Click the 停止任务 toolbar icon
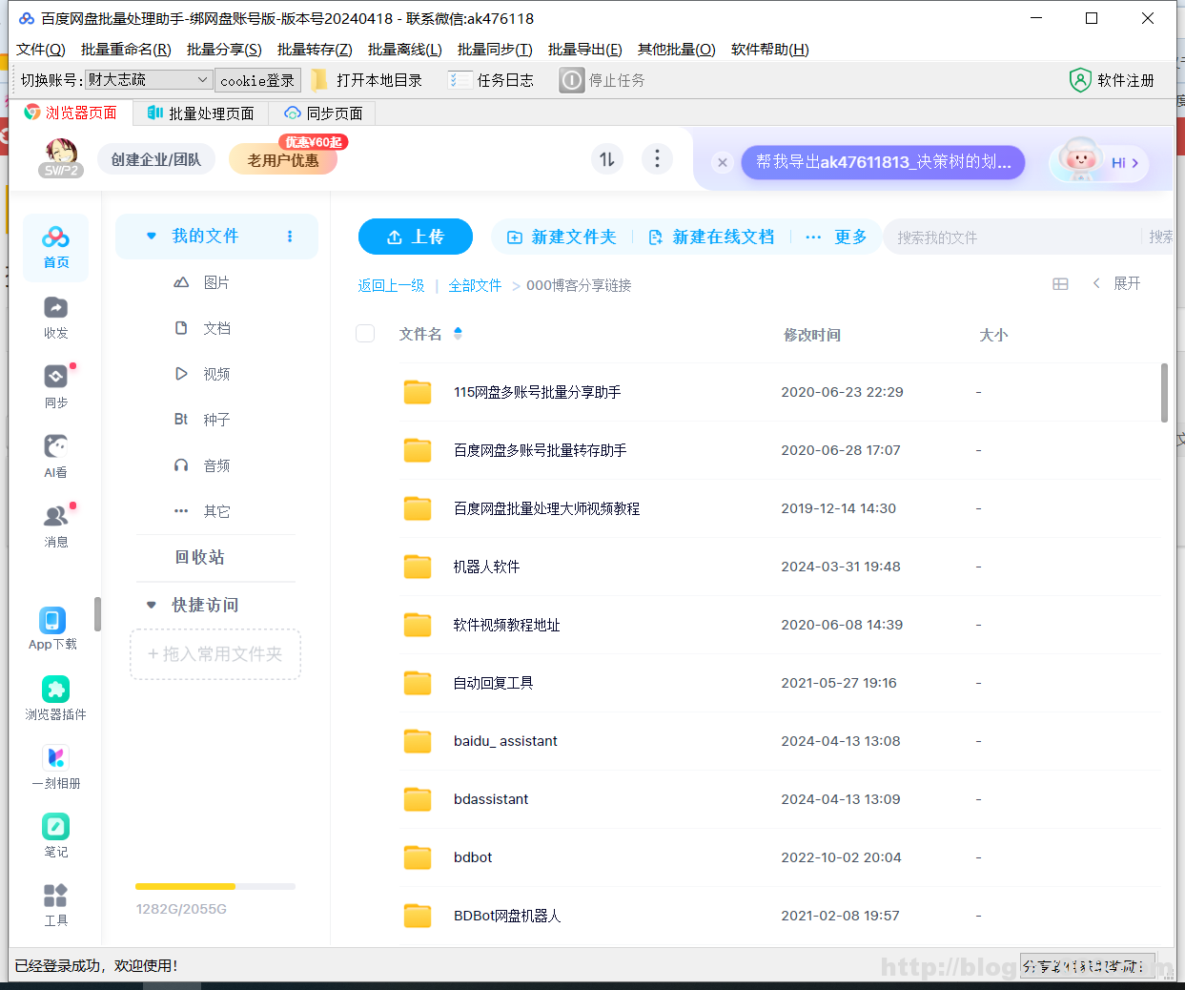Viewport: 1185px width, 990px height. coord(571,80)
